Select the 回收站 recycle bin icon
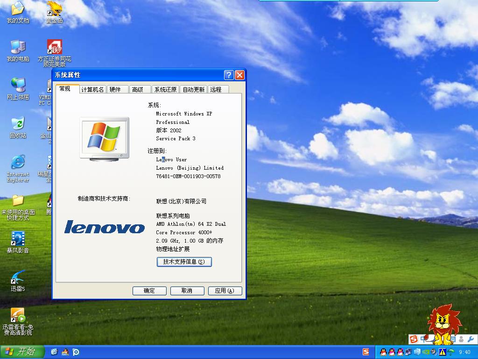Screen dimensions: 478x359 tap(18, 127)
